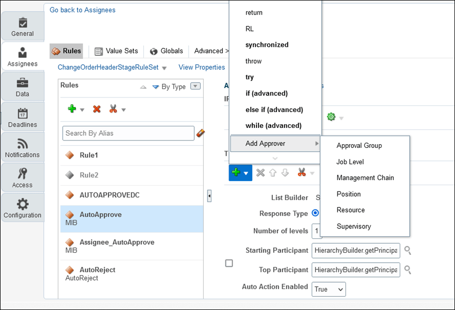Open the Deadlines panel in the sidebar
This screenshot has width=455, height=310.
(23, 116)
